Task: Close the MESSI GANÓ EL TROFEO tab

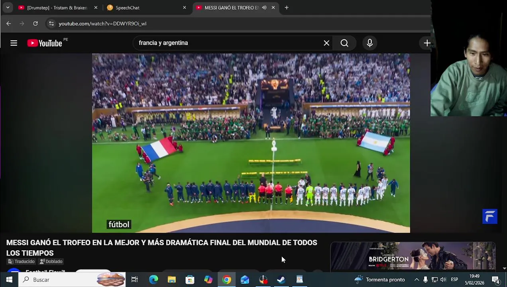Action: (x=273, y=8)
